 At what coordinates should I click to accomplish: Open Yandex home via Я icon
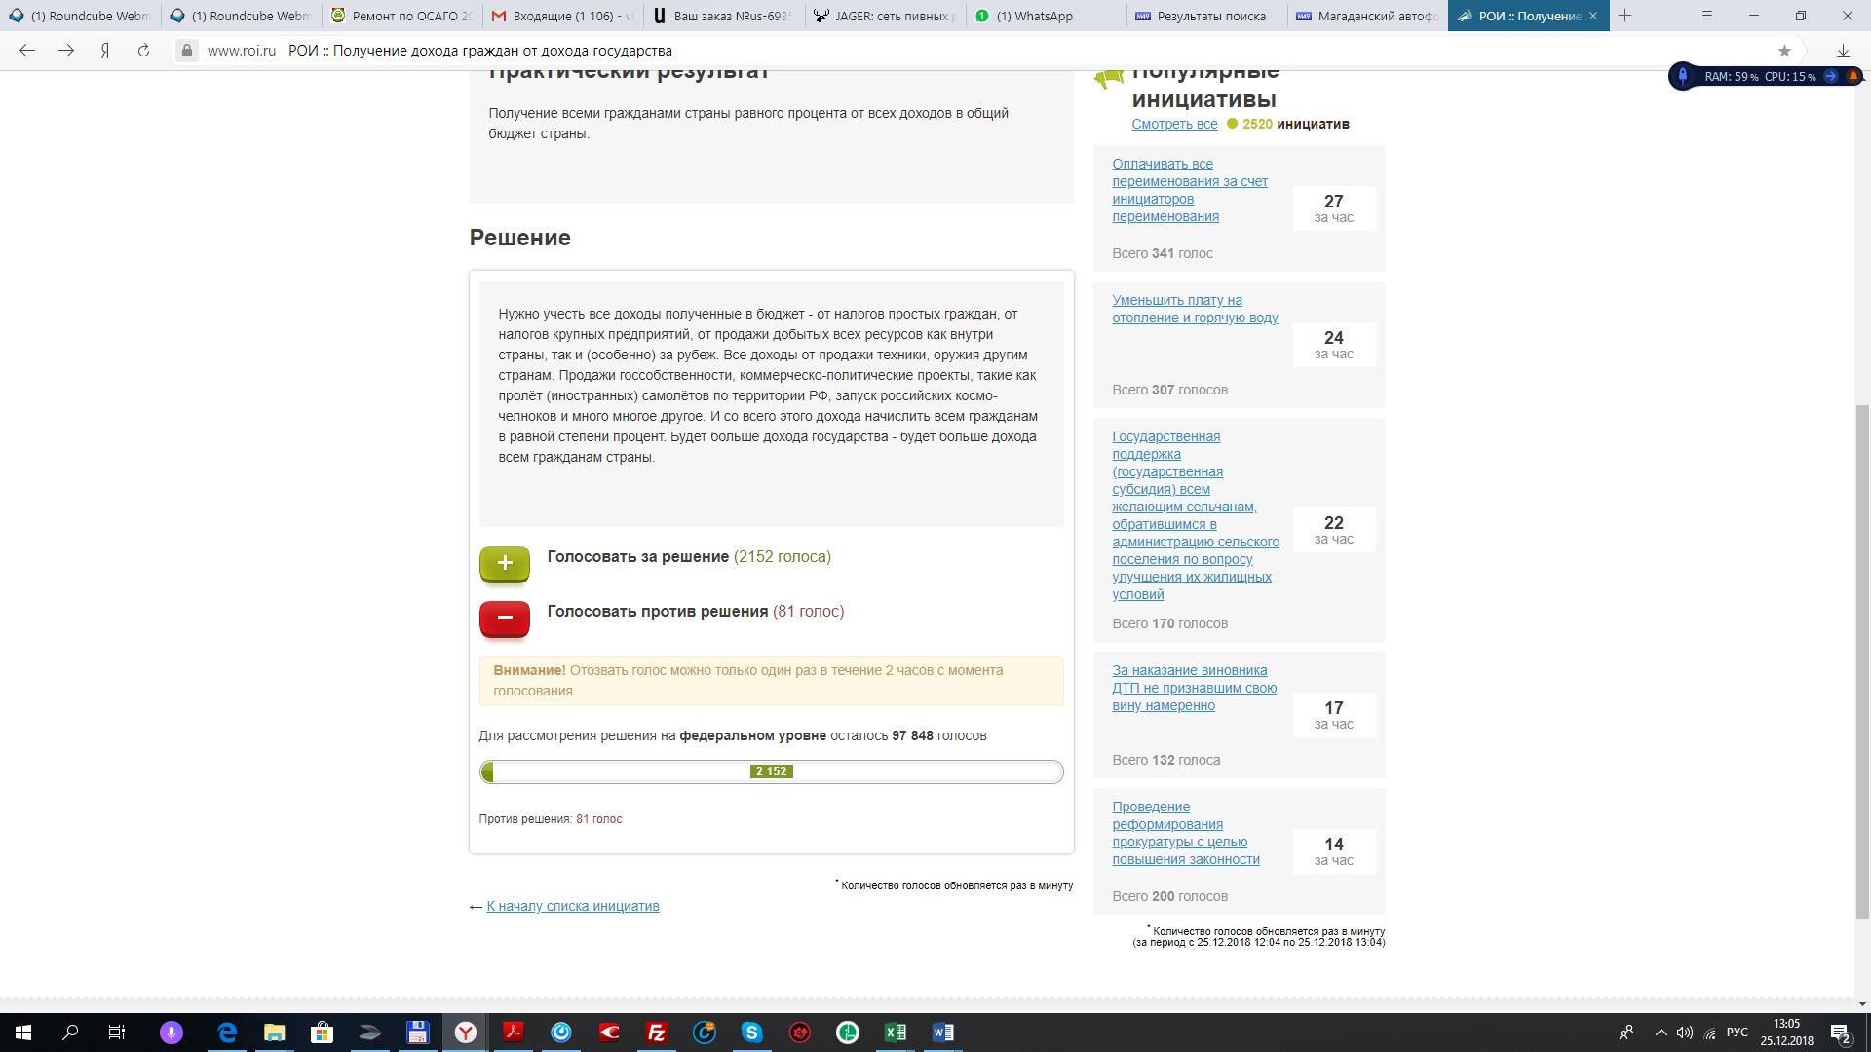[x=105, y=51]
